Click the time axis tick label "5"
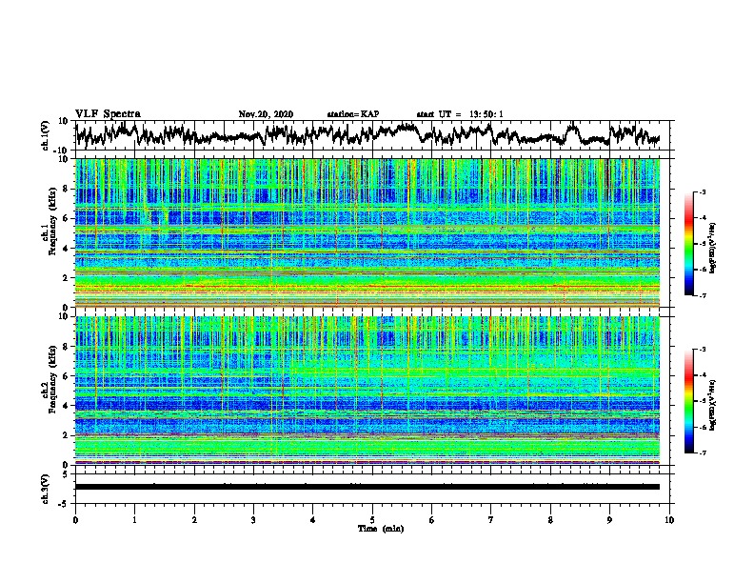The image size is (754, 583). (x=372, y=520)
